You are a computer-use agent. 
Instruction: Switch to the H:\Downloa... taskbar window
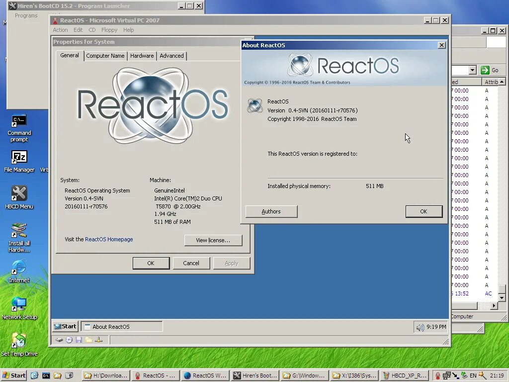pos(106,376)
